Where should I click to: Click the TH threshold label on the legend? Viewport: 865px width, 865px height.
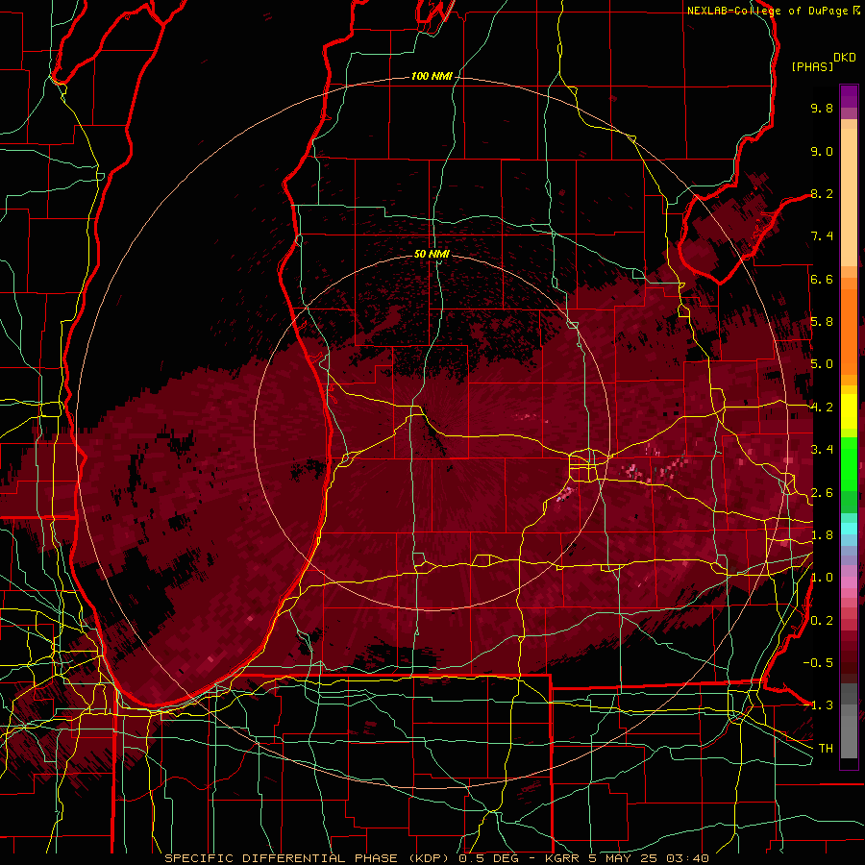(826, 749)
